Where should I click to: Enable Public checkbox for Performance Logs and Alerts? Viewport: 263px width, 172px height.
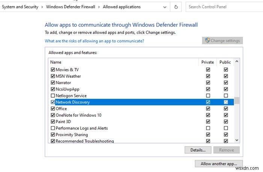point(226,128)
